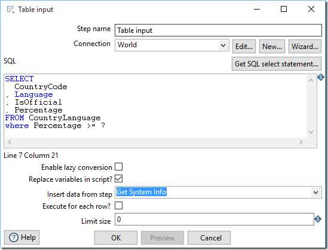
Task: Click the SELECT keyword in SQL
Action: (x=19, y=79)
